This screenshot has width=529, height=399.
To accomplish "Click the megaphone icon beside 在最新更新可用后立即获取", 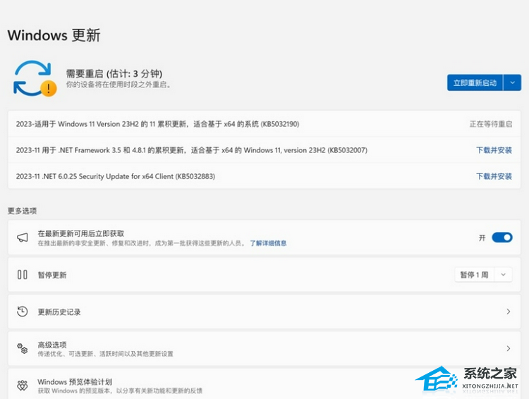I will tap(23, 238).
